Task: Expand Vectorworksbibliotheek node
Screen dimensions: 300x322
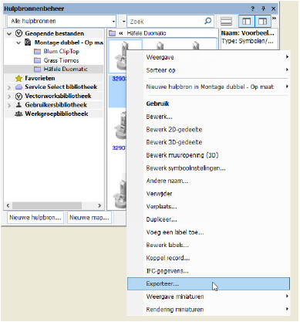Action: (x=9, y=97)
